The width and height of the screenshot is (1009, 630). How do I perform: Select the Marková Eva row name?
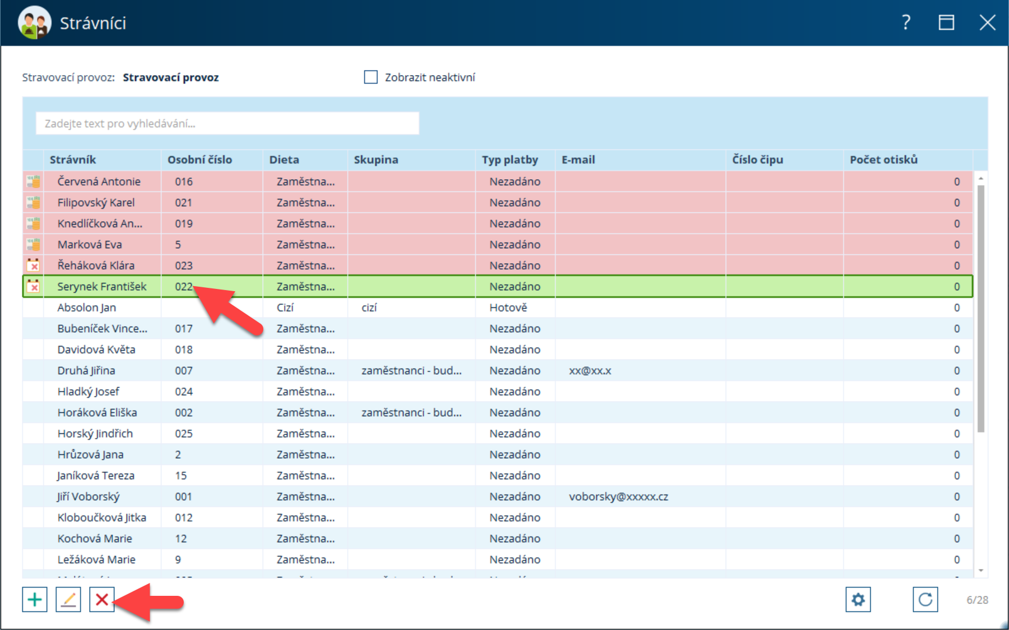[90, 244]
